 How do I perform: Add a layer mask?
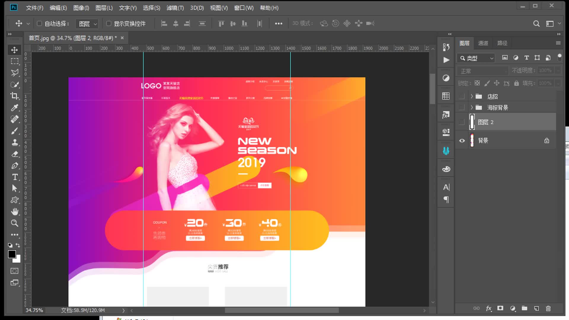pyautogui.click(x=500, y=308)
